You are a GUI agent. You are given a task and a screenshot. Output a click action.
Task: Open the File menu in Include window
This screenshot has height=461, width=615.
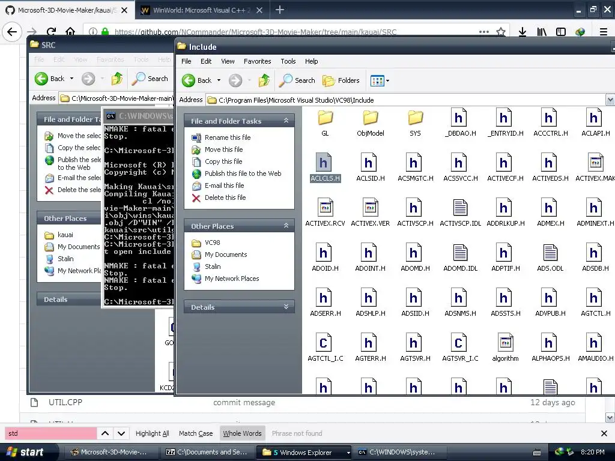point(186,61)
